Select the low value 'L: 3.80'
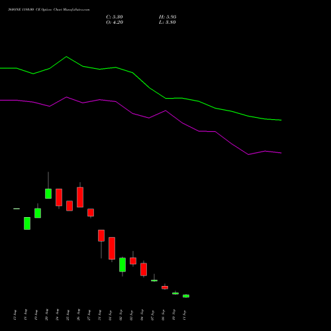This screenshot has width=331, height=331. (x=167, y=23)
